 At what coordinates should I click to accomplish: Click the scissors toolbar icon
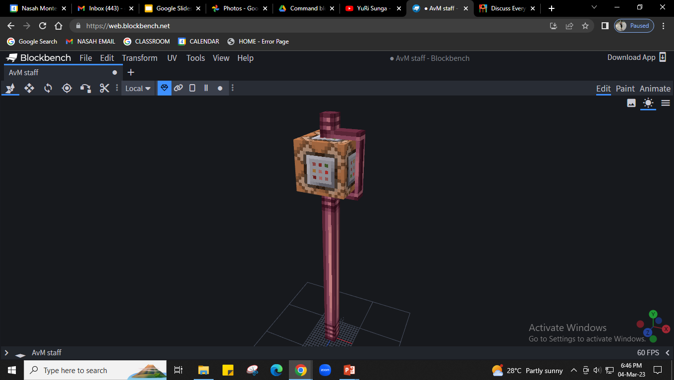(x=105, y=88)
